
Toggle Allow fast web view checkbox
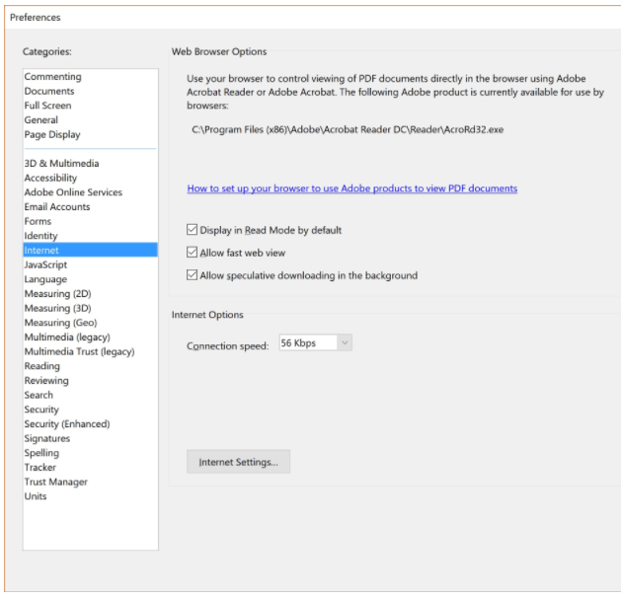193,253
